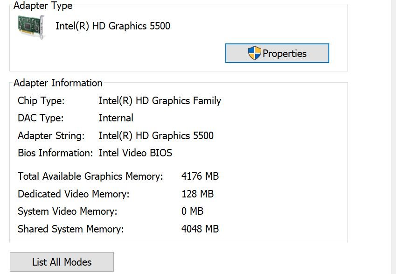Screen dimensions: 396x274
Task: Select adapter name beside the card icon
Action: (x=113, y=26)
